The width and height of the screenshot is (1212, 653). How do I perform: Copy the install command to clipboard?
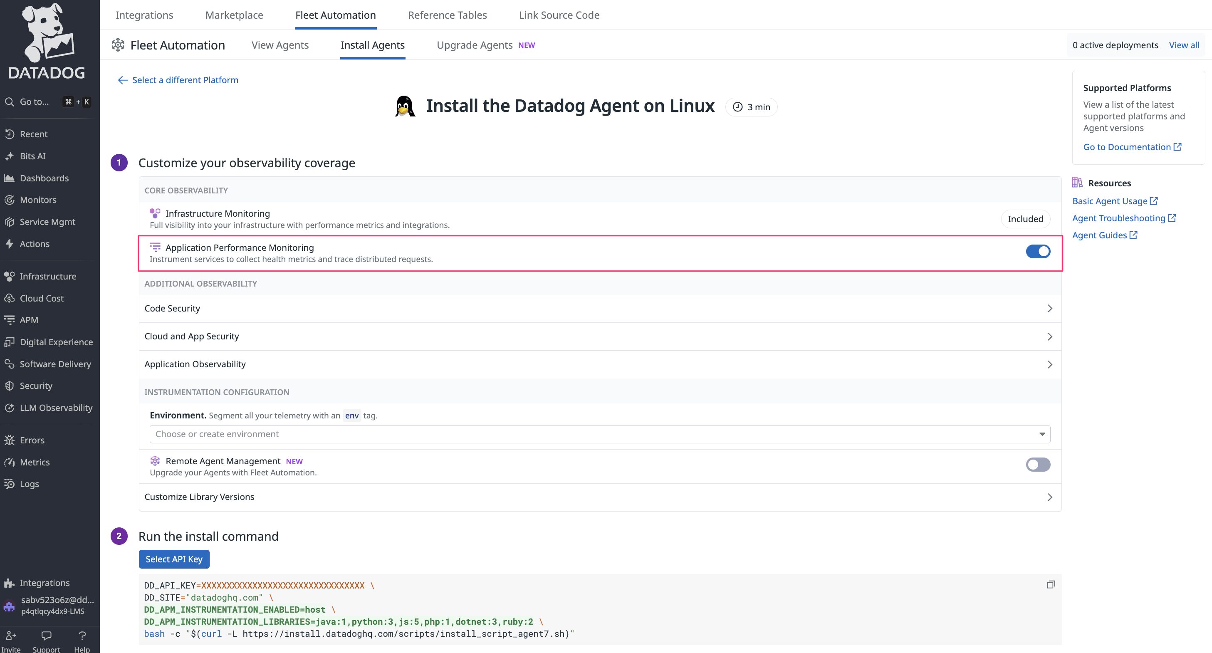1051,585
